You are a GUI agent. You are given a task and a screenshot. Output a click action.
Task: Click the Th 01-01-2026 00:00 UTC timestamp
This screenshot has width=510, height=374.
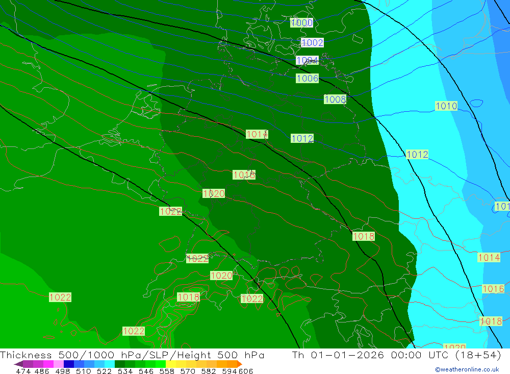coord(396,355)
